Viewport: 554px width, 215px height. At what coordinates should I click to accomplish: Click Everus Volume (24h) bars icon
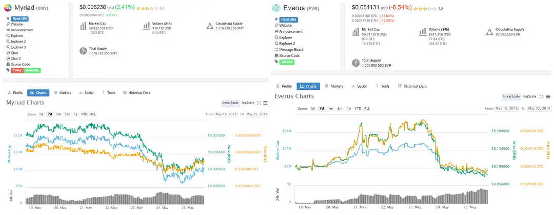click(x=423, y=32)
